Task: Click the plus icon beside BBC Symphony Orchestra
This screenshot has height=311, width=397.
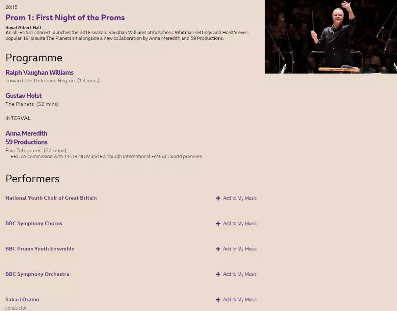Action: point(218,274)
